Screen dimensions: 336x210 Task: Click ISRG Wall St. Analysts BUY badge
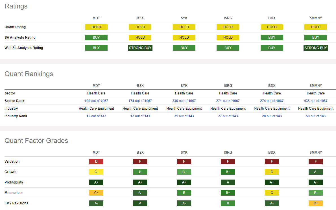click(228, 48)
